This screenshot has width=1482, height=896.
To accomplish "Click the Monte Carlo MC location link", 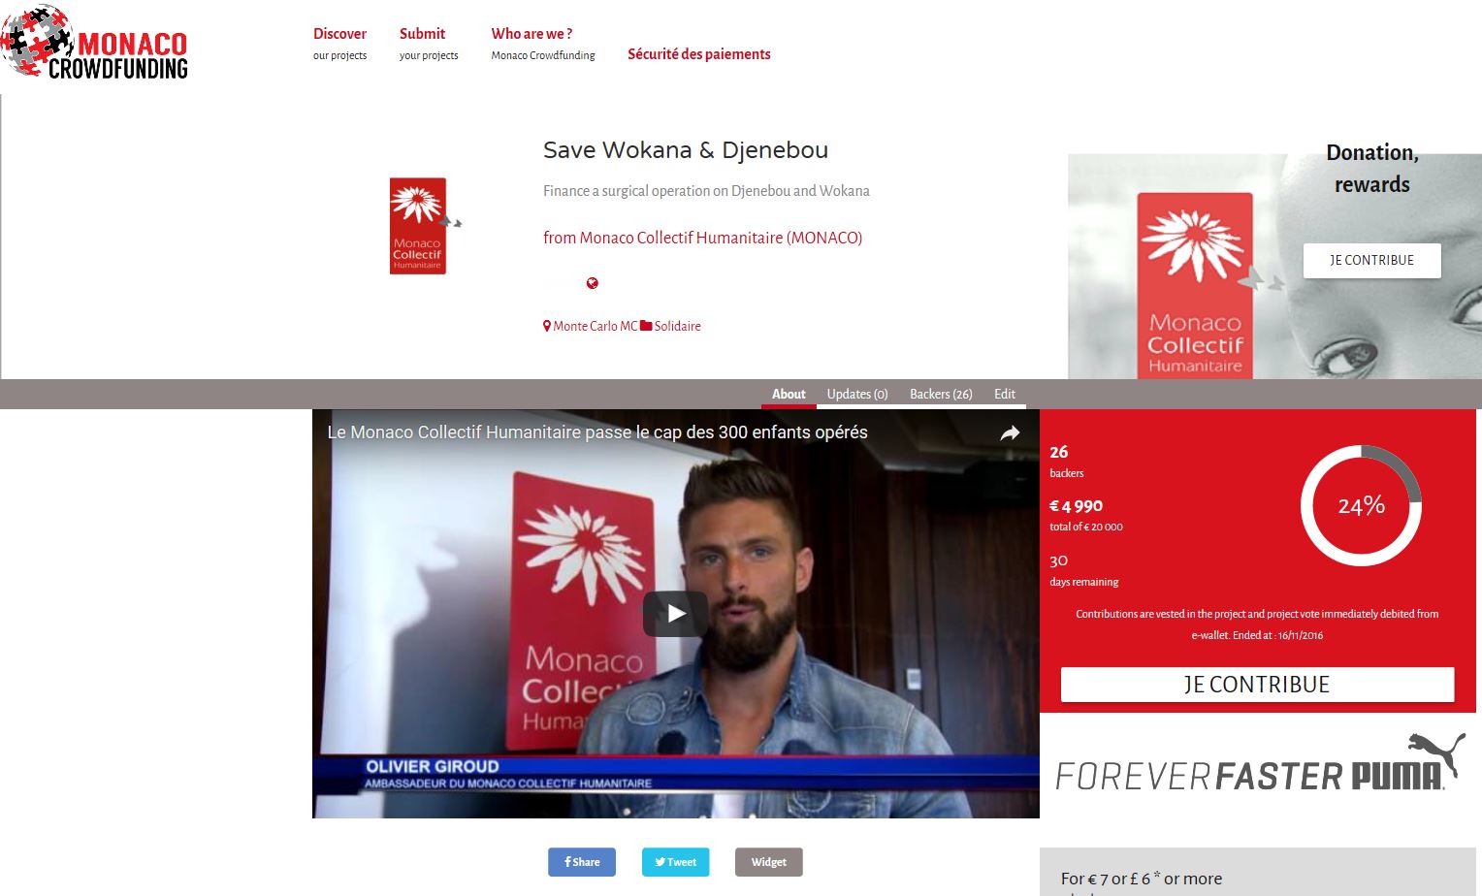I will 590,327.
